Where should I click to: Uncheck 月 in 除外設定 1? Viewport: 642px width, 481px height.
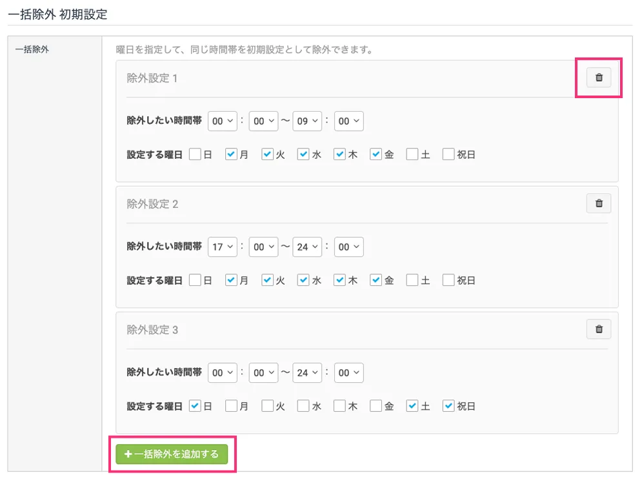231,155
